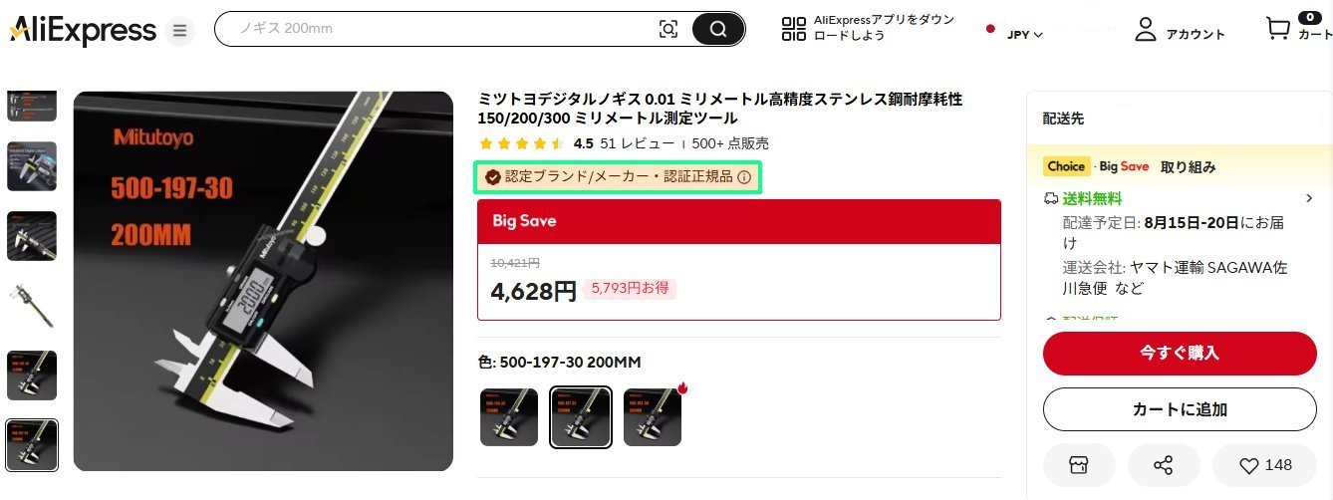Click the store shop icon button
Image resolution: width=1333 pixels, height=500 pixels.
[x=1080, y=465]
